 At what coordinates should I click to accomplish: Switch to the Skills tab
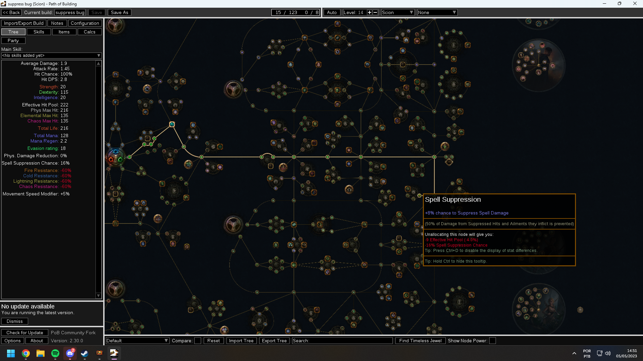click(39, 32)
